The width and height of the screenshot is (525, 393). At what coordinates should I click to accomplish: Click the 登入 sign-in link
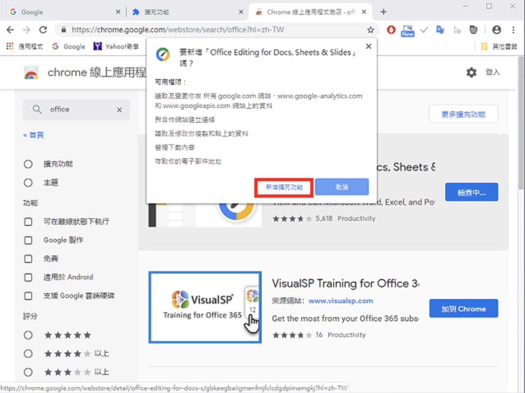click(x=492, y=73)
